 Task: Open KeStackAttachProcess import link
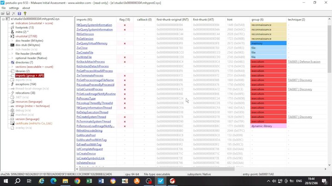(91, 62)
